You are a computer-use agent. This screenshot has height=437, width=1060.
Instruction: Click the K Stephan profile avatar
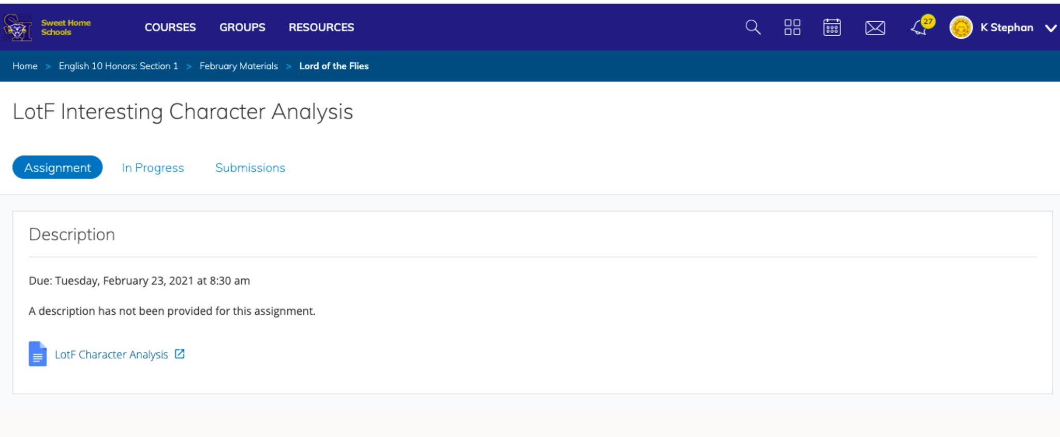coord(961,27)
